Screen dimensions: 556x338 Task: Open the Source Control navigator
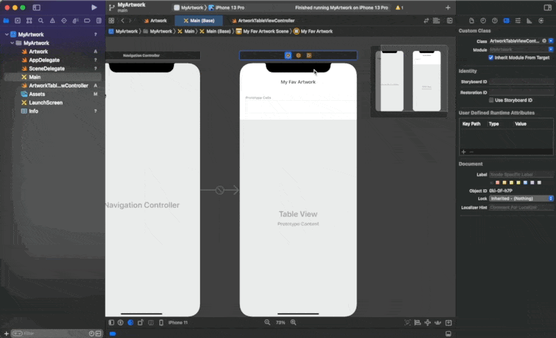[18, 21]
